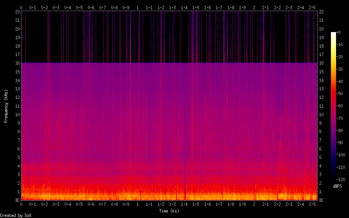
Task: Click the "+0" label on the color scale
Action: [338, 32]
